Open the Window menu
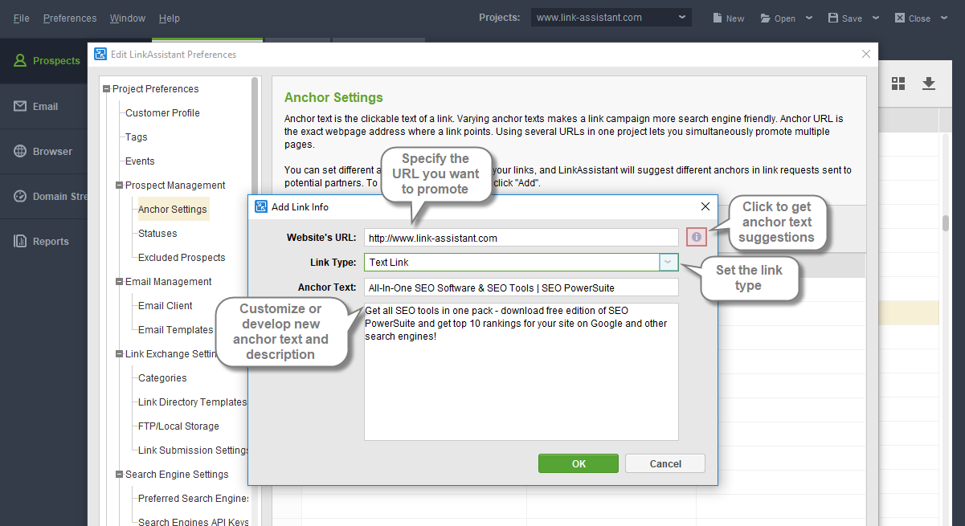Viewport: 965px width, 526px height. (x=128, y=18)
